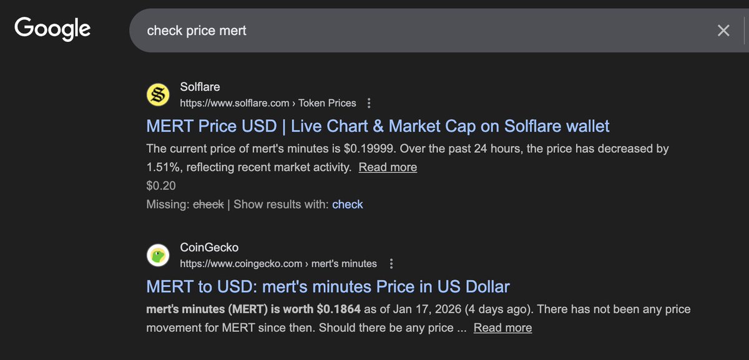The width and height of the screenshot is (749, 360).
Task: Click the coingecko.com mert's minutes breadcrumb URL
Action: (278, 263)
